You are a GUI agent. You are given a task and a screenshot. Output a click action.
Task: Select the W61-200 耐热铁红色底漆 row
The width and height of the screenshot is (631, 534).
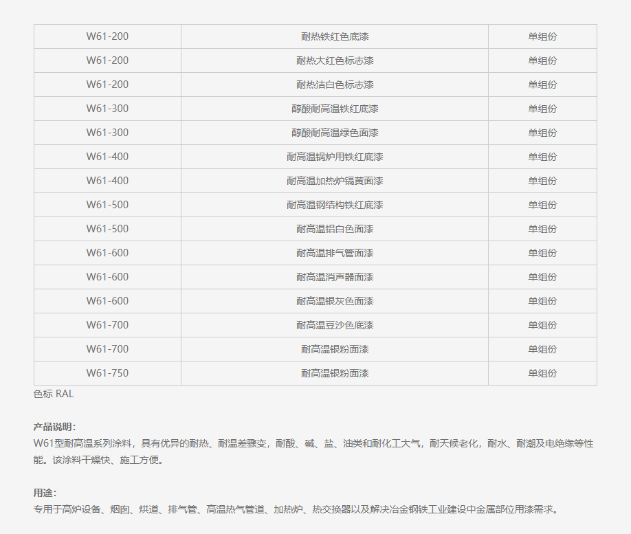click(333, 36)
